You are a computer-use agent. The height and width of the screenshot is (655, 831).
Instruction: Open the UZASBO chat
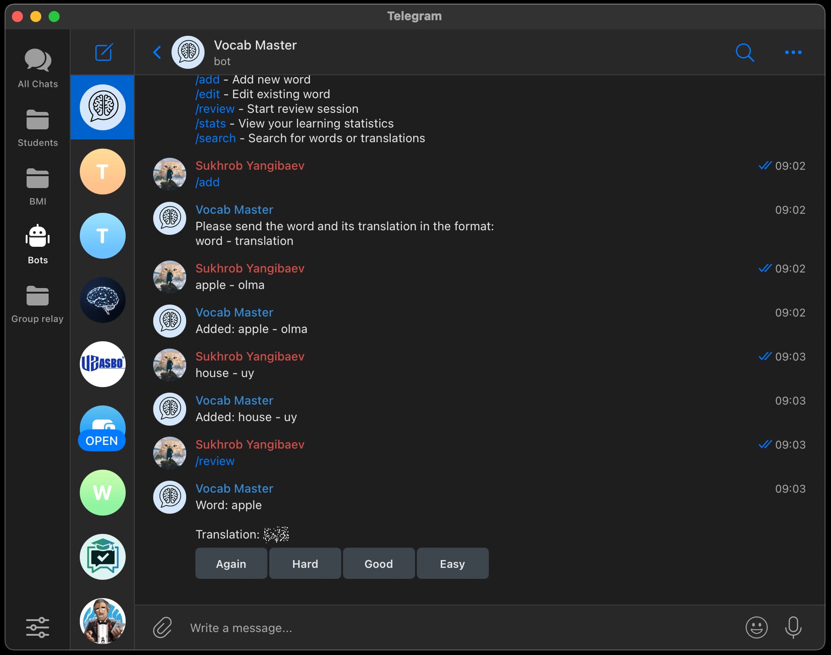[x=102, y=364]
